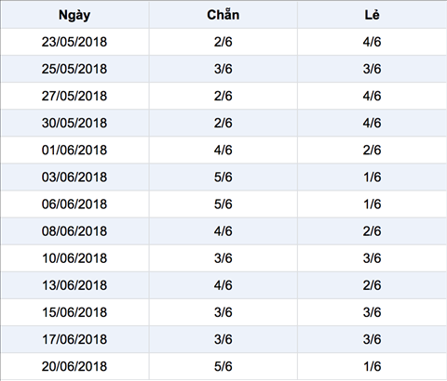Click the date 25/05/2018

[74, 69]
